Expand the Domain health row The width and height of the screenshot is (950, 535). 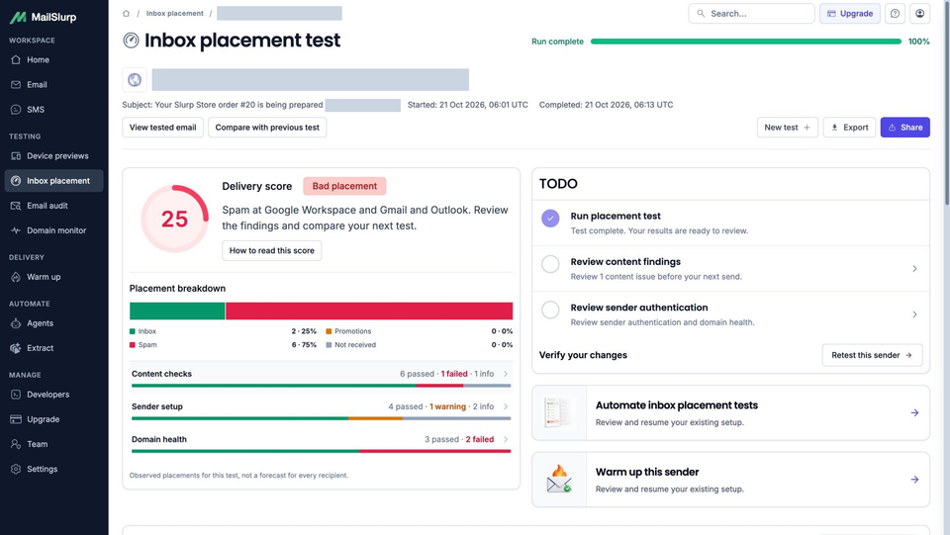(x=321, y=442)
